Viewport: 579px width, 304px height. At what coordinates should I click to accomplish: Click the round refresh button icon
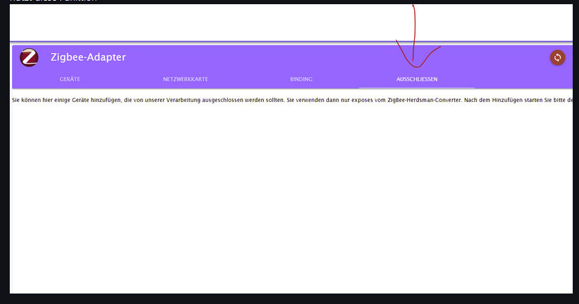557,57
